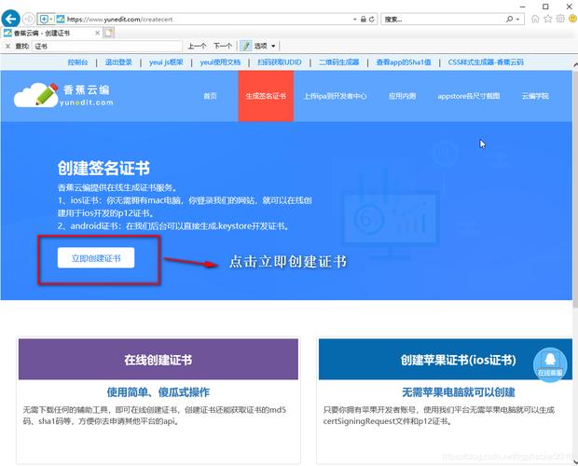Click the 使用简单、傻瓜式操作 subtitle

click(158, 392)
